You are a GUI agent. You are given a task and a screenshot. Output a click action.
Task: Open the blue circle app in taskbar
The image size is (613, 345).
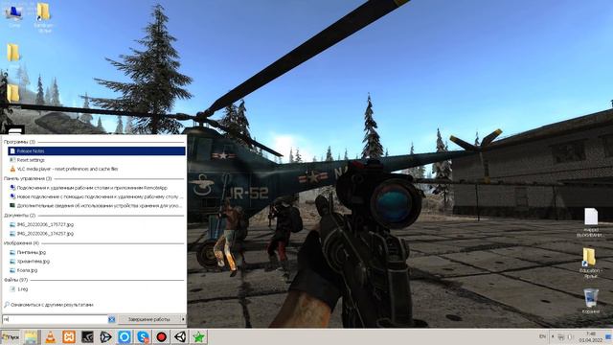pos(125,337)
